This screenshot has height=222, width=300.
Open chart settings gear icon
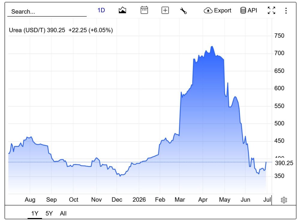click(x=284, y=200)
